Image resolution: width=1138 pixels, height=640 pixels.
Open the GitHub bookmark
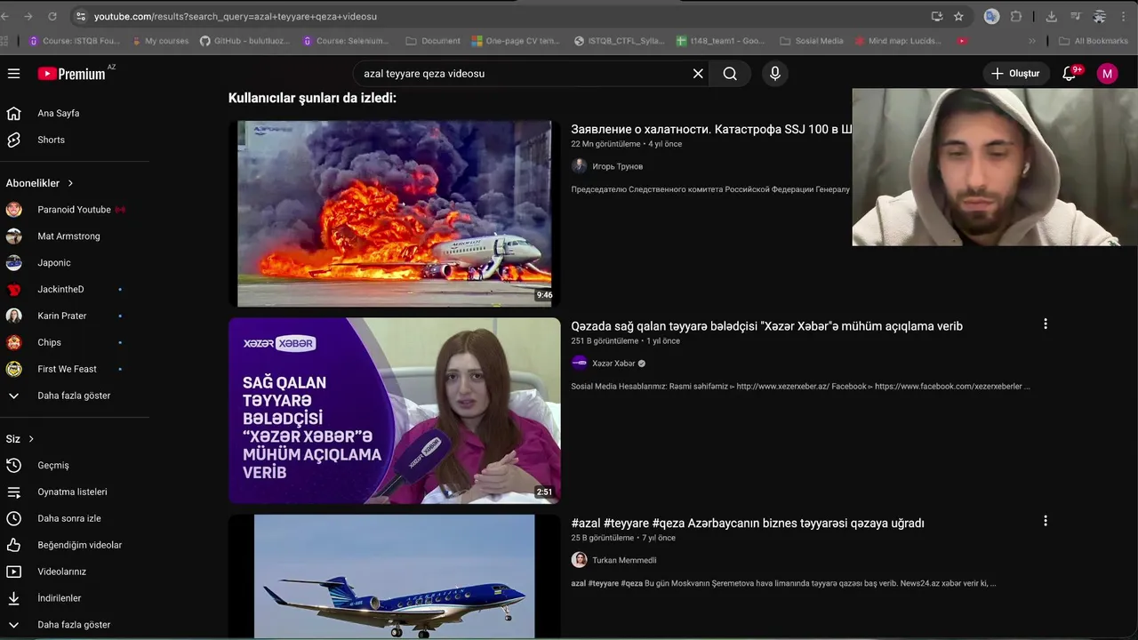pyautogui.click(x=247, y=41)
